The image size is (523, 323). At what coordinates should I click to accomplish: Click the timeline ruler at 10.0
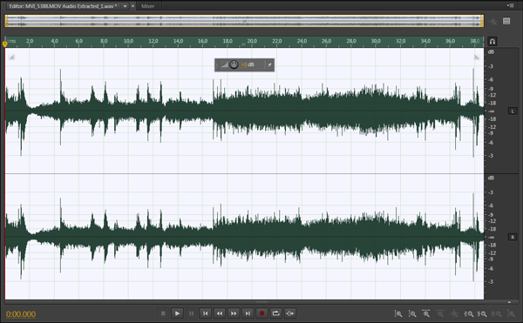point(128,41)
